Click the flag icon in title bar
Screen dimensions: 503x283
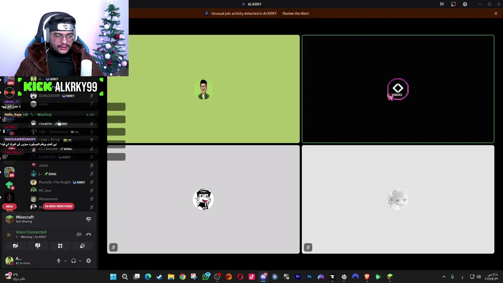pyautogui.click(x=442, y=4)
